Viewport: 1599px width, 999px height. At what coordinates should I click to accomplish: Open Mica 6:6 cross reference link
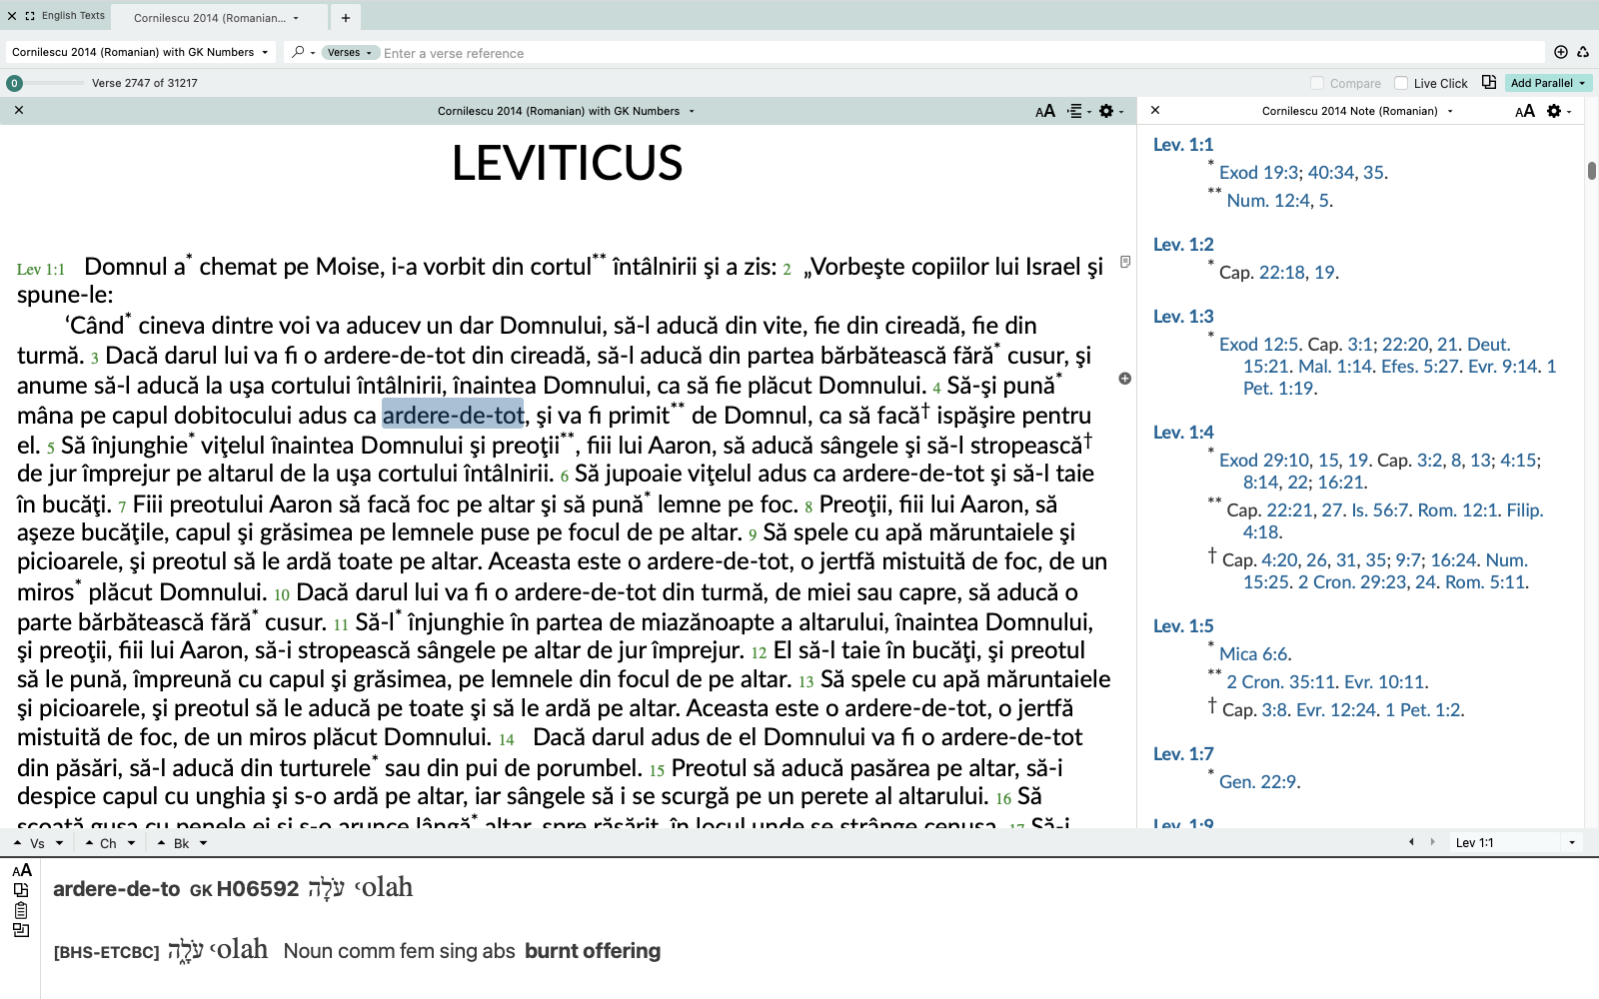1255,654
